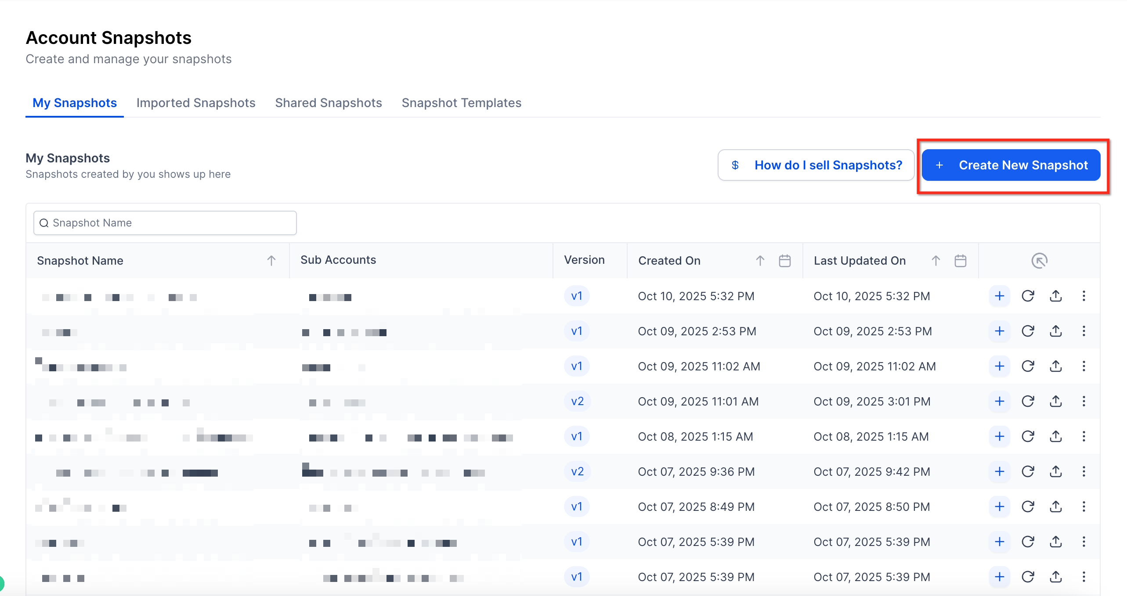Click the Last Updated On calendar filter icon
Image resolution: width=1127 pixels, height=596 pixels.
point(960,261)
